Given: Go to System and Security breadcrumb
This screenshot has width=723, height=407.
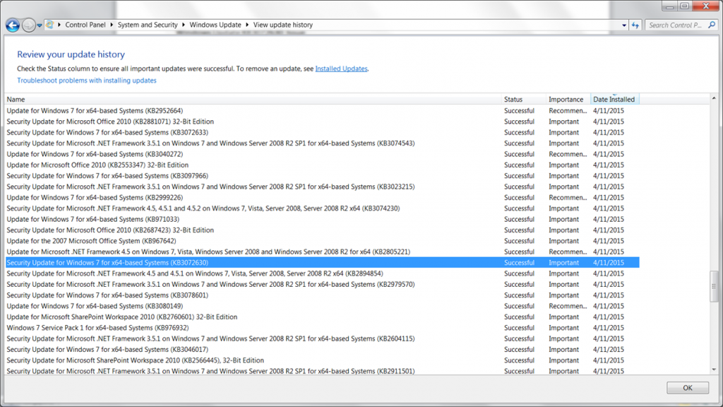Looking at the screenshot, I should pyautogui.click(x=148, y=25).
